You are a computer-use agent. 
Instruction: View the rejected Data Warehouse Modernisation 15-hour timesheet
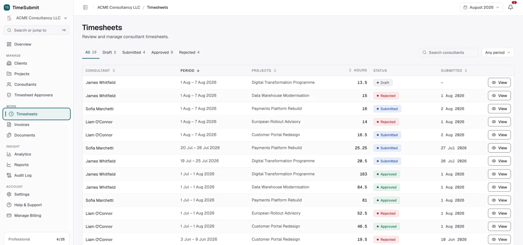499,96
